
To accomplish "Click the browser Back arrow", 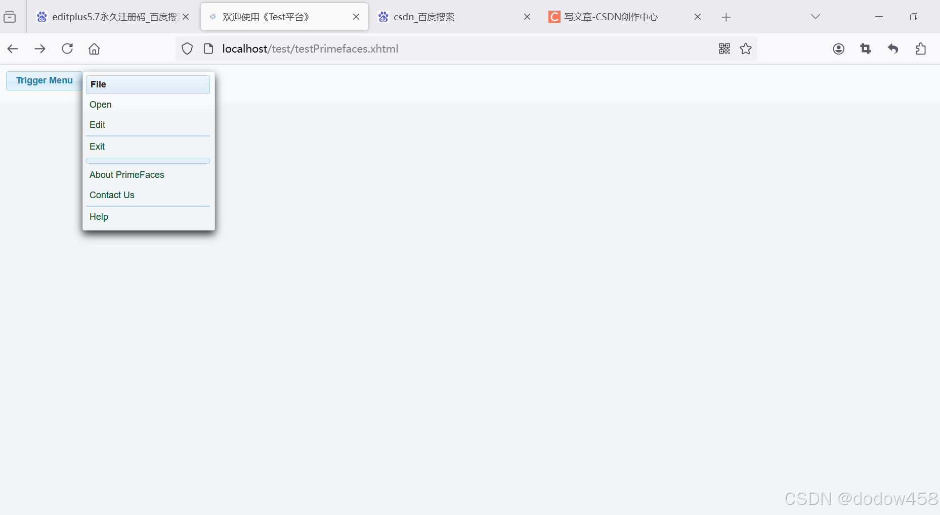I will coord(13,49).
